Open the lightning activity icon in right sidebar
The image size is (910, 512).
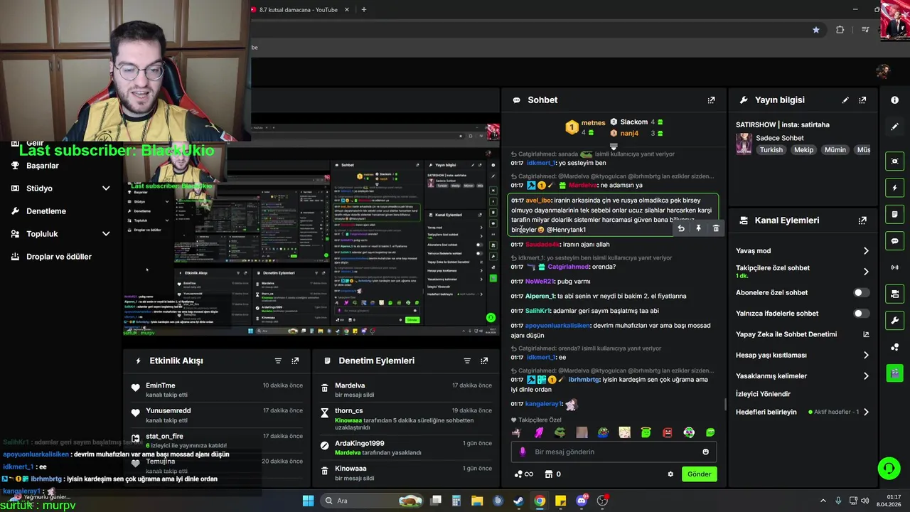(894, 188)
